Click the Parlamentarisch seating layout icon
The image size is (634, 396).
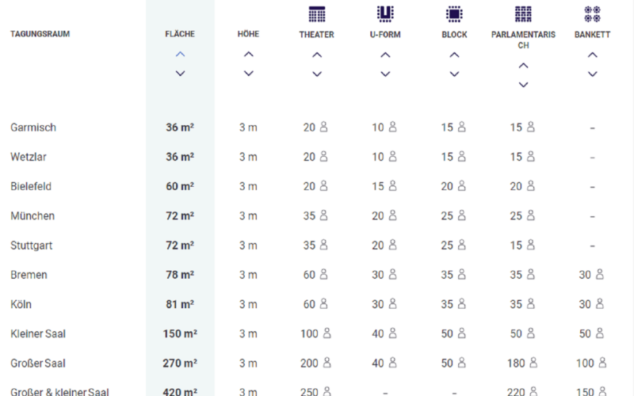[x=523, y=13]
